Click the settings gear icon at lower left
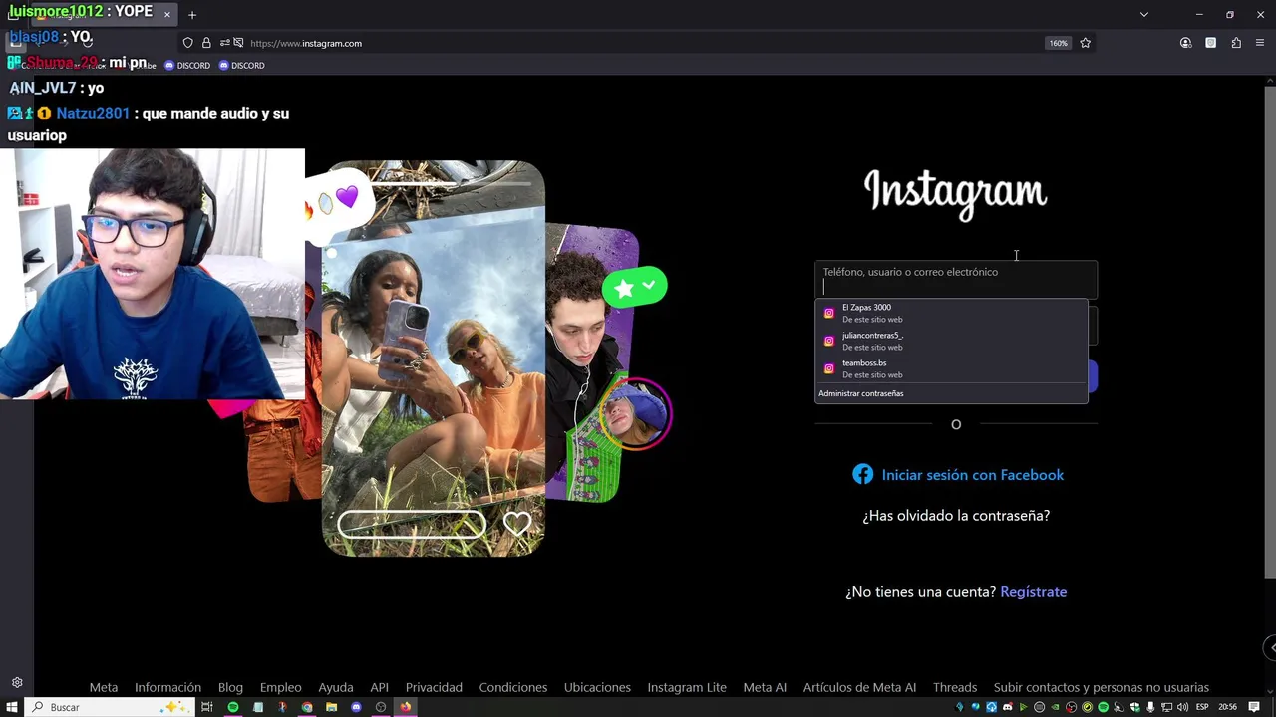The width and height of the screenshot is (1276, 717). pyautogui.click(x=17, y=683)
